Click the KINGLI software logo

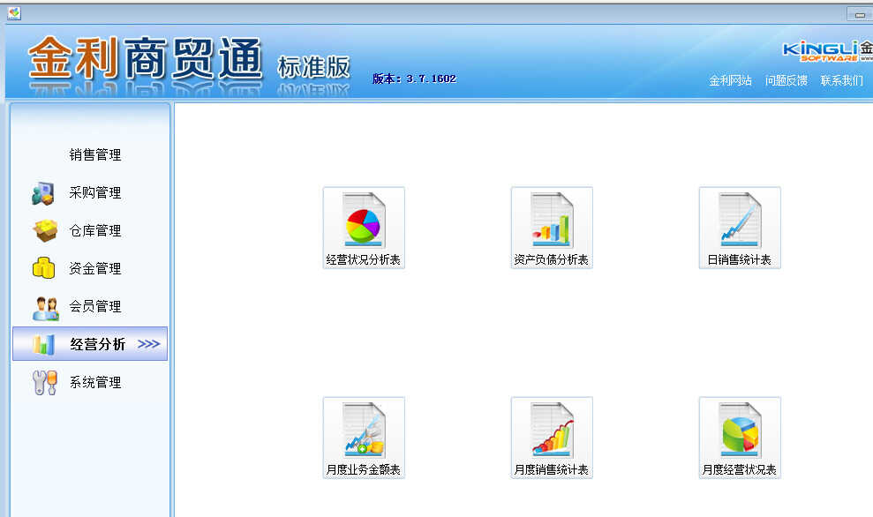click(x=828, y=50)
